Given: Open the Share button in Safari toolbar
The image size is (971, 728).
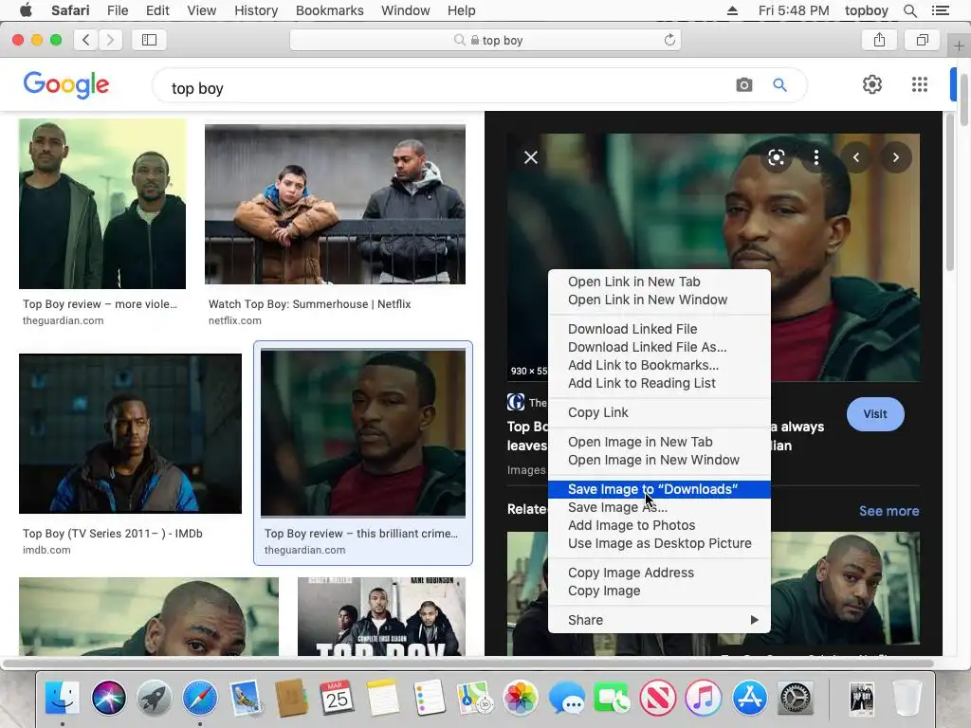Looking at the screenshot, I should [879, 40].
